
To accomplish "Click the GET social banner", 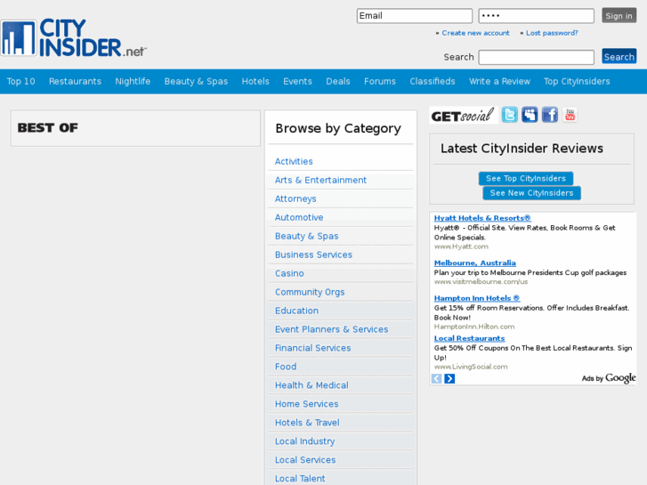I will 464,115.
